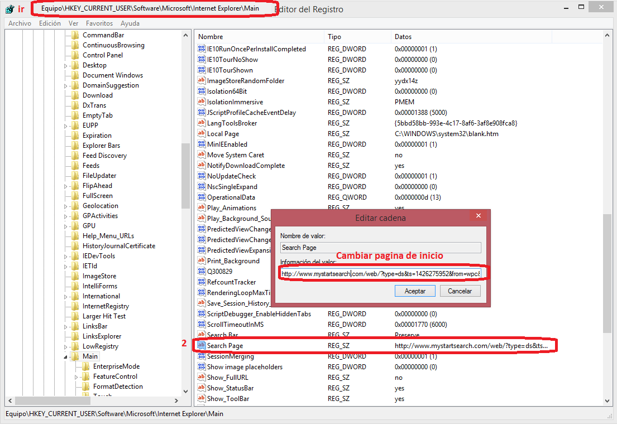Screen dimensions: 617x425
Task: Click the value data URL text field
Action: tap(380, 274)
